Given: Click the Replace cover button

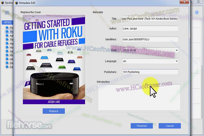Looking at the screenshot, I should coord(54,111).
